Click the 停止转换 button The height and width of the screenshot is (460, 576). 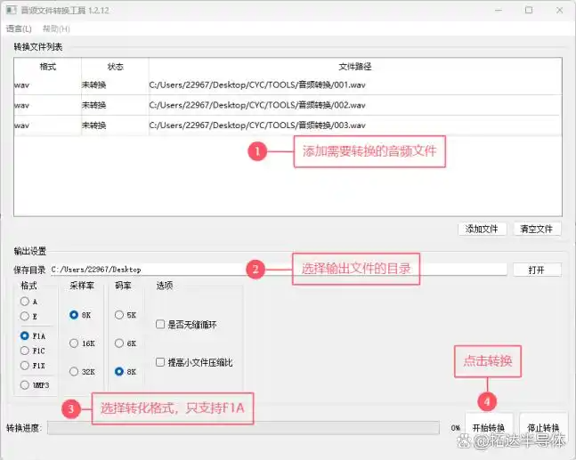542,427
